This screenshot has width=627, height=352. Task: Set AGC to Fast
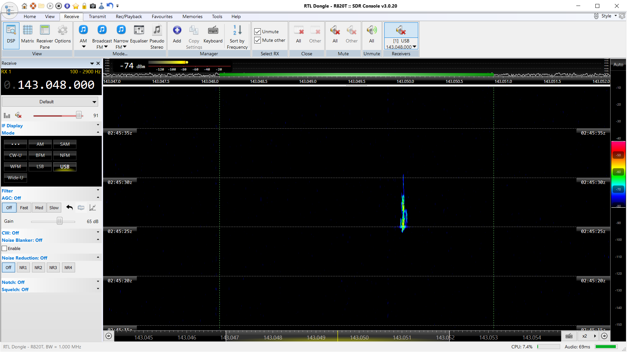(x=24, y=208)
